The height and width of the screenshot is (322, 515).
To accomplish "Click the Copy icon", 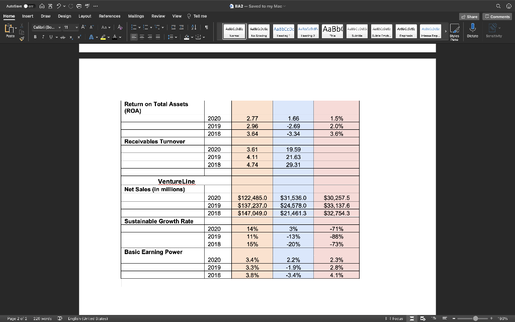I will [22, 32].
